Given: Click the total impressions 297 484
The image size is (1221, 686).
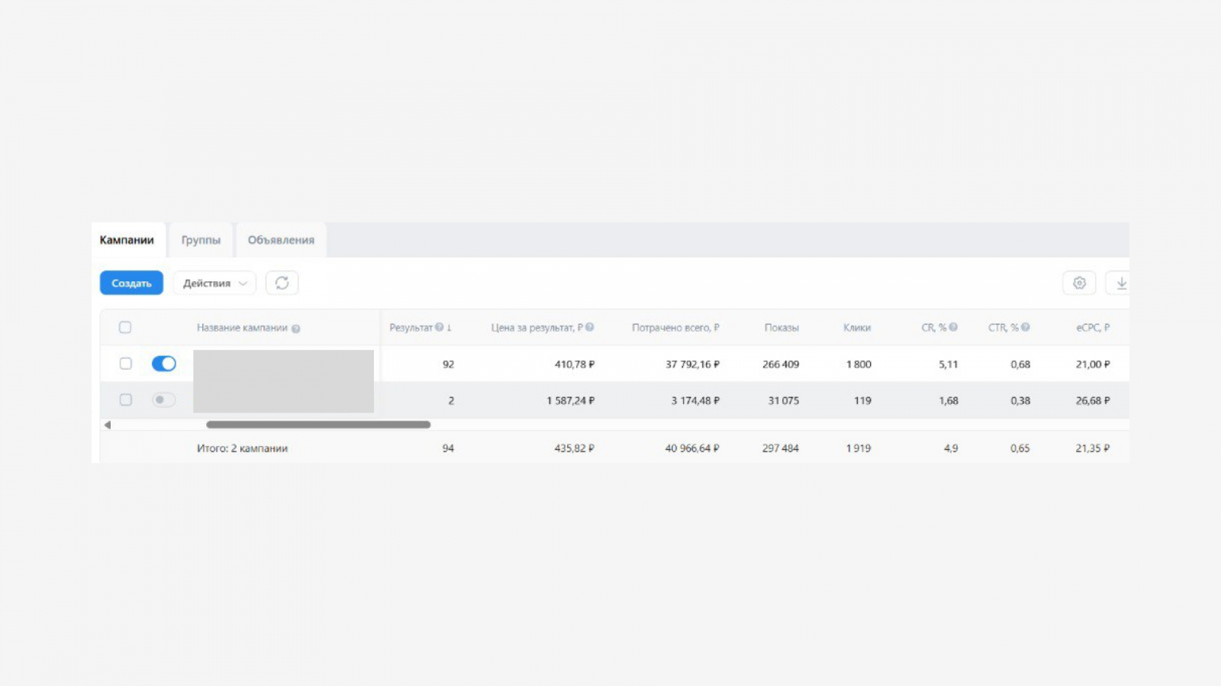Looking at the screenshot, I should click(781, 448).
